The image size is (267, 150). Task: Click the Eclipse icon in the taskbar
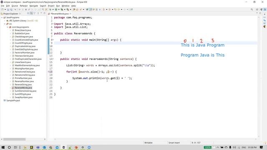pyautogui.click(x=63, y=147)
